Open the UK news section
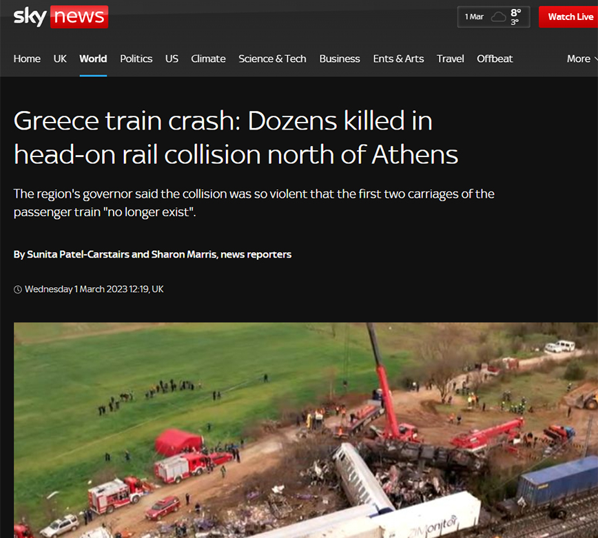 pos(60,59)
